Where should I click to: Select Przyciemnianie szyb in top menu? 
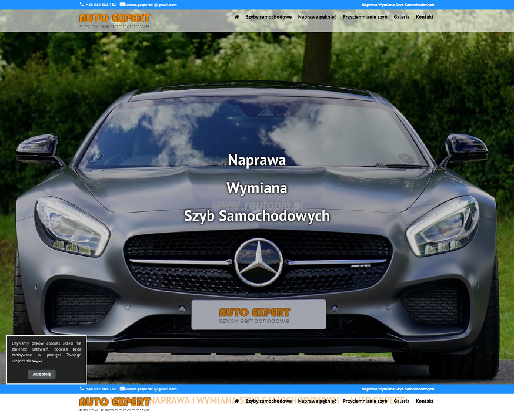tap(365, 17)
